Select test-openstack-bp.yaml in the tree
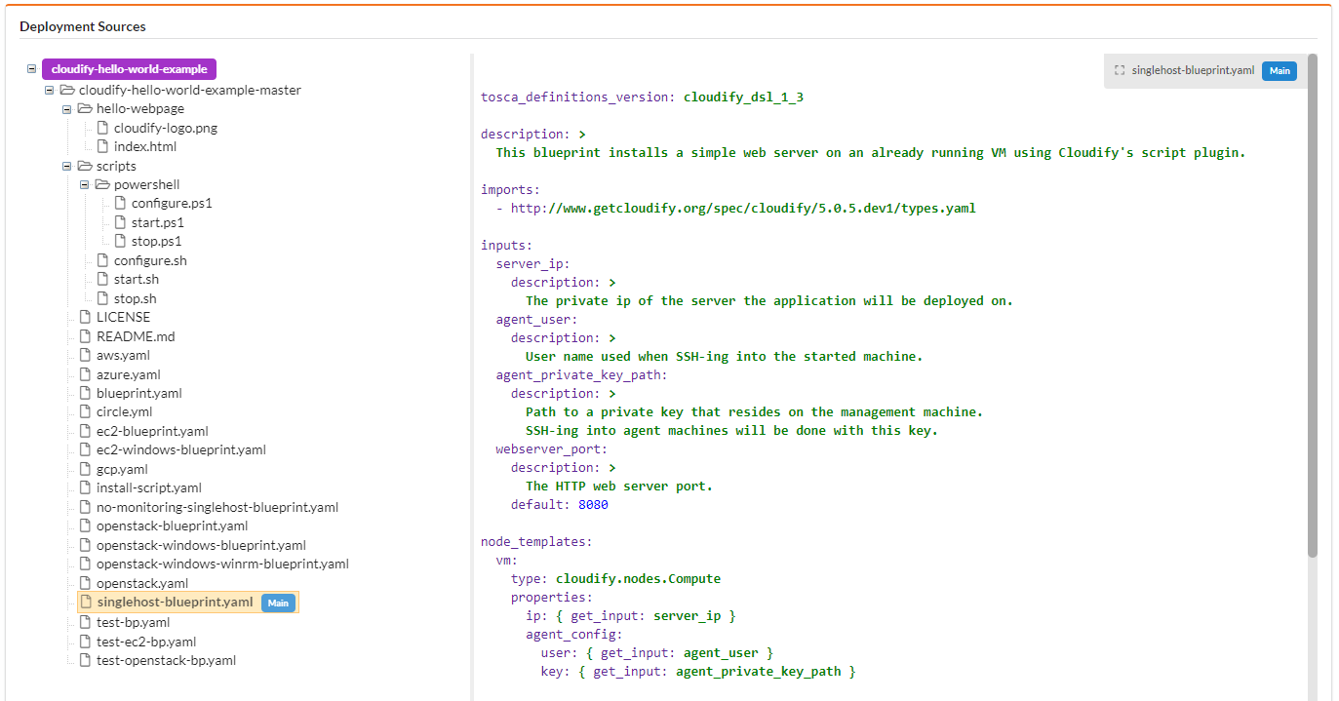The width and height of the screenshot is (1339, 701). (166, 660)
